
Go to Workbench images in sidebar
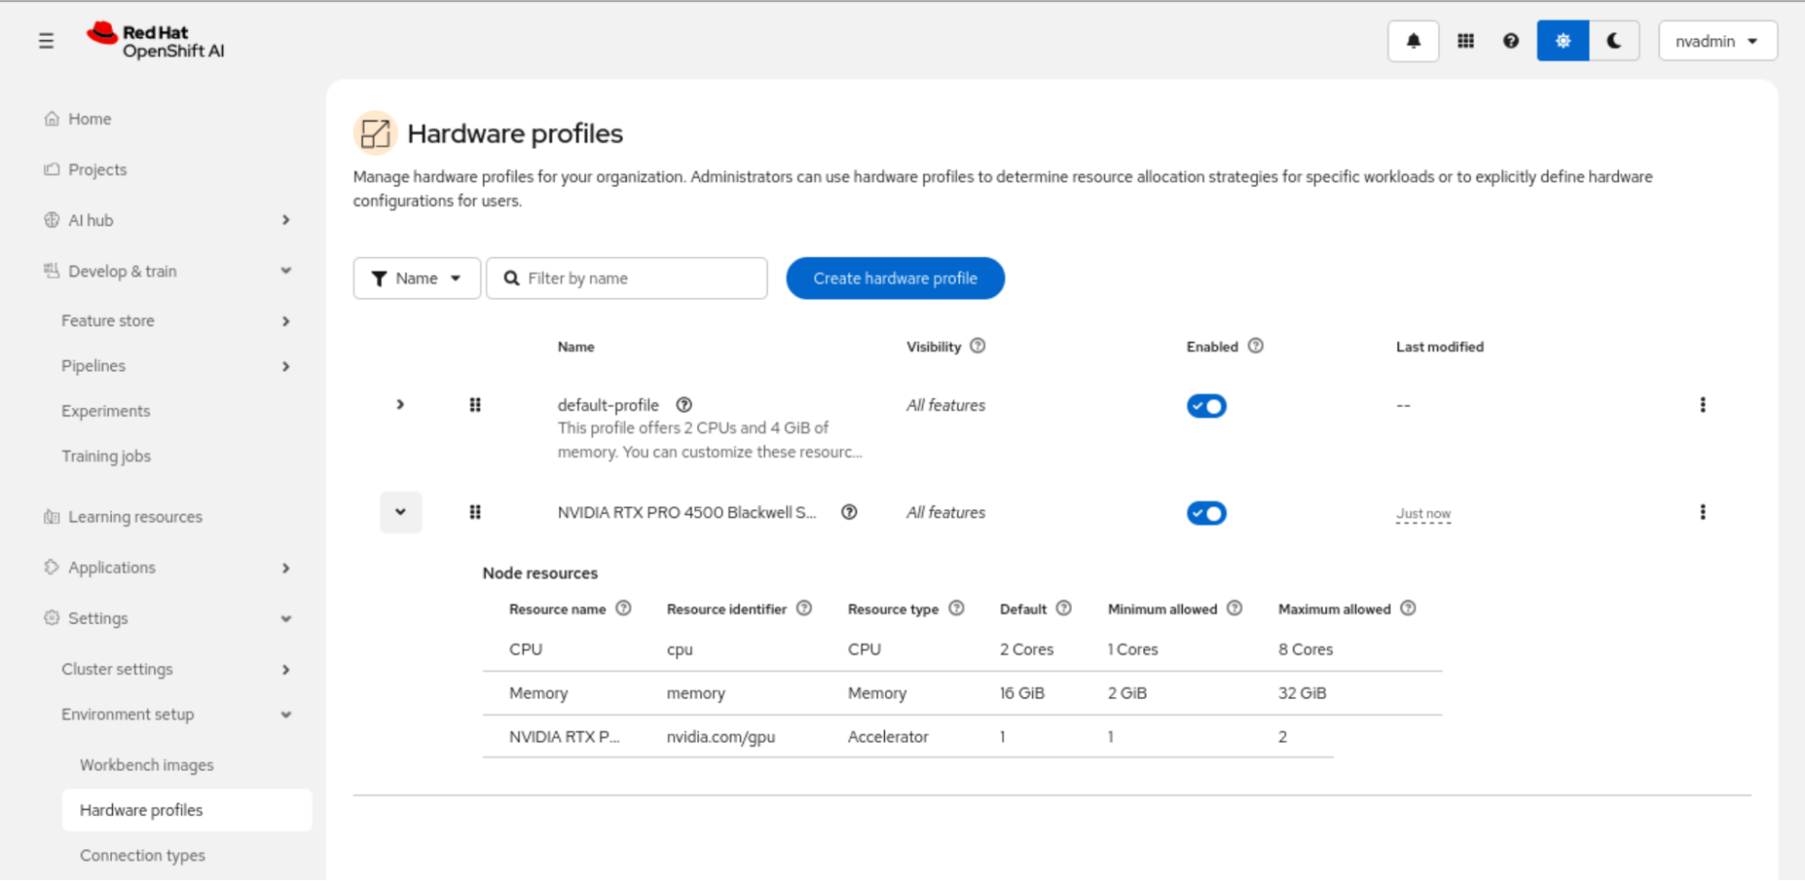tap(146, 765)
